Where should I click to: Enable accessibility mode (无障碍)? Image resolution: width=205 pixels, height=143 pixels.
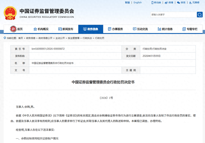point(194,3)
